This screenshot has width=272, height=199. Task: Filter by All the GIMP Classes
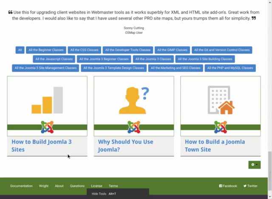click(x=172, y=50)
